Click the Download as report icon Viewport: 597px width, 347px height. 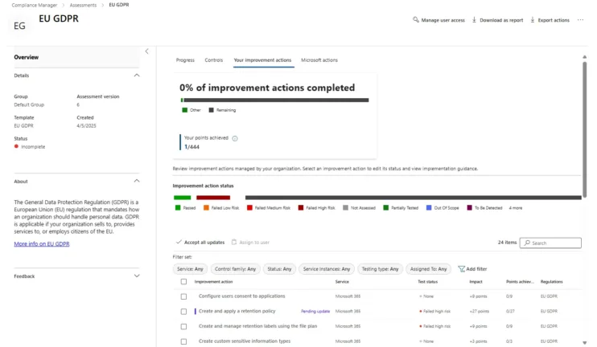pos(475,20)
